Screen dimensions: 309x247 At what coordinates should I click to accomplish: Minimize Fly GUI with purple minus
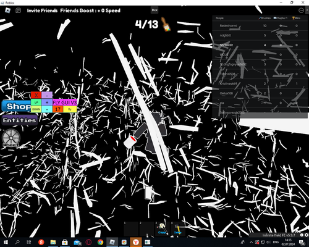(47, 95)
